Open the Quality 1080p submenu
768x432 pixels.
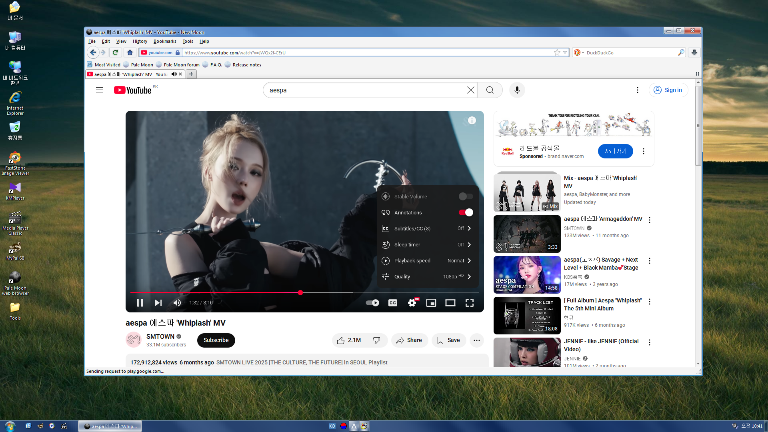[x=427, y=276]
